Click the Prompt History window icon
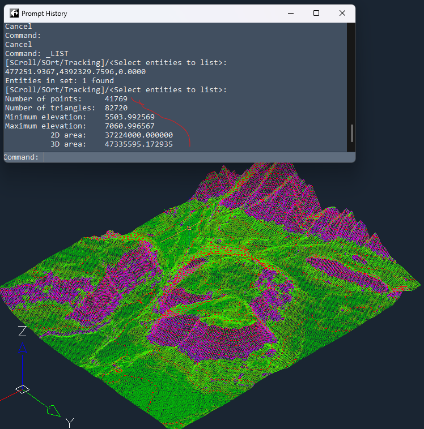Viewport: 424px width, 429px height. [14, 13]
